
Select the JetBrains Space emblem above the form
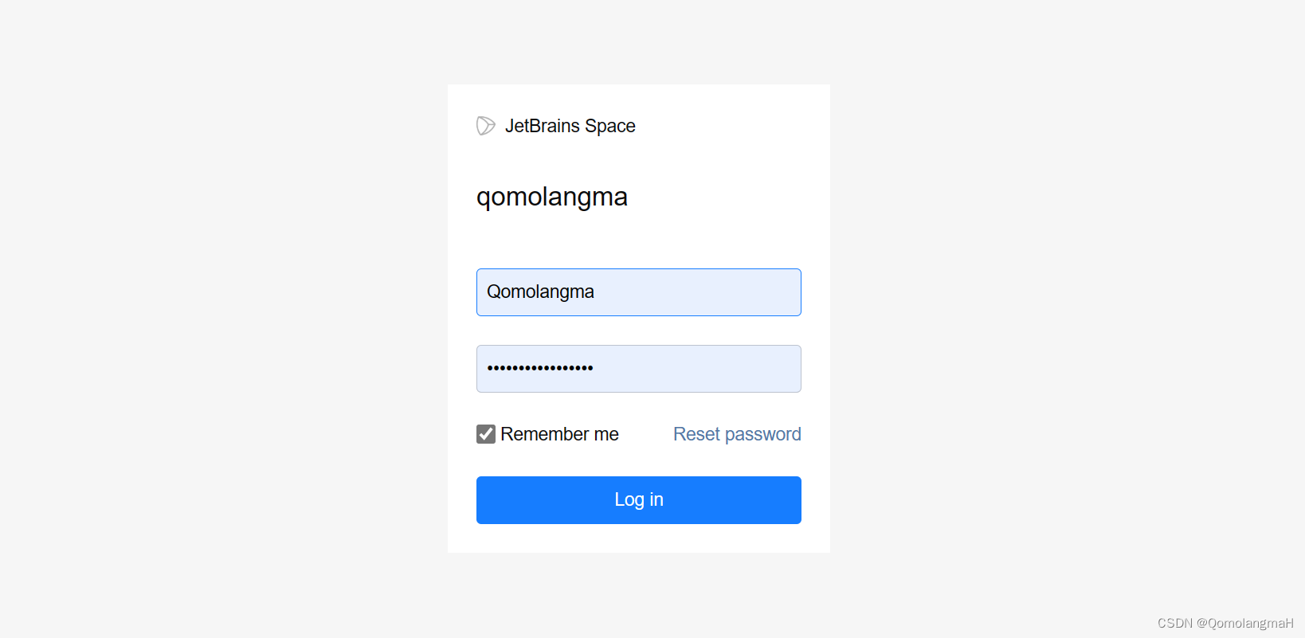tap(486, 125)
